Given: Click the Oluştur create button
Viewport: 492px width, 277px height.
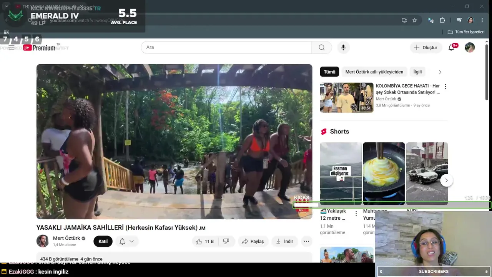Looking at the screenshot, I should pos(426,47).
